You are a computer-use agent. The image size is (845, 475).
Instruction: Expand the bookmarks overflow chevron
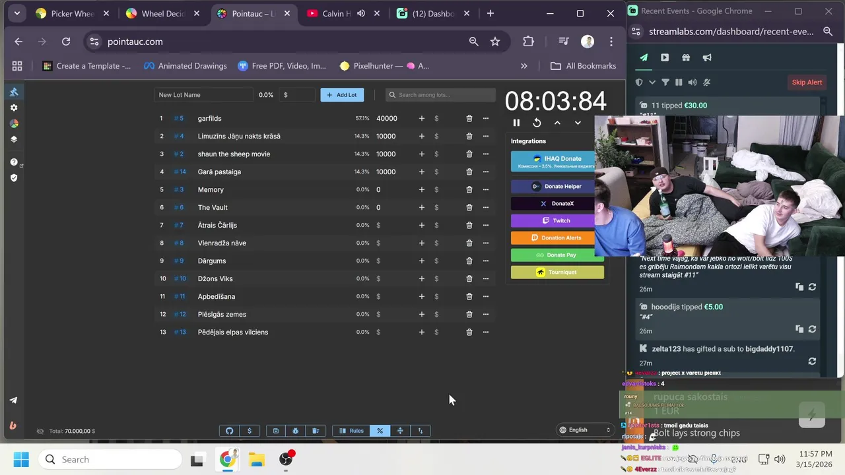524,66
